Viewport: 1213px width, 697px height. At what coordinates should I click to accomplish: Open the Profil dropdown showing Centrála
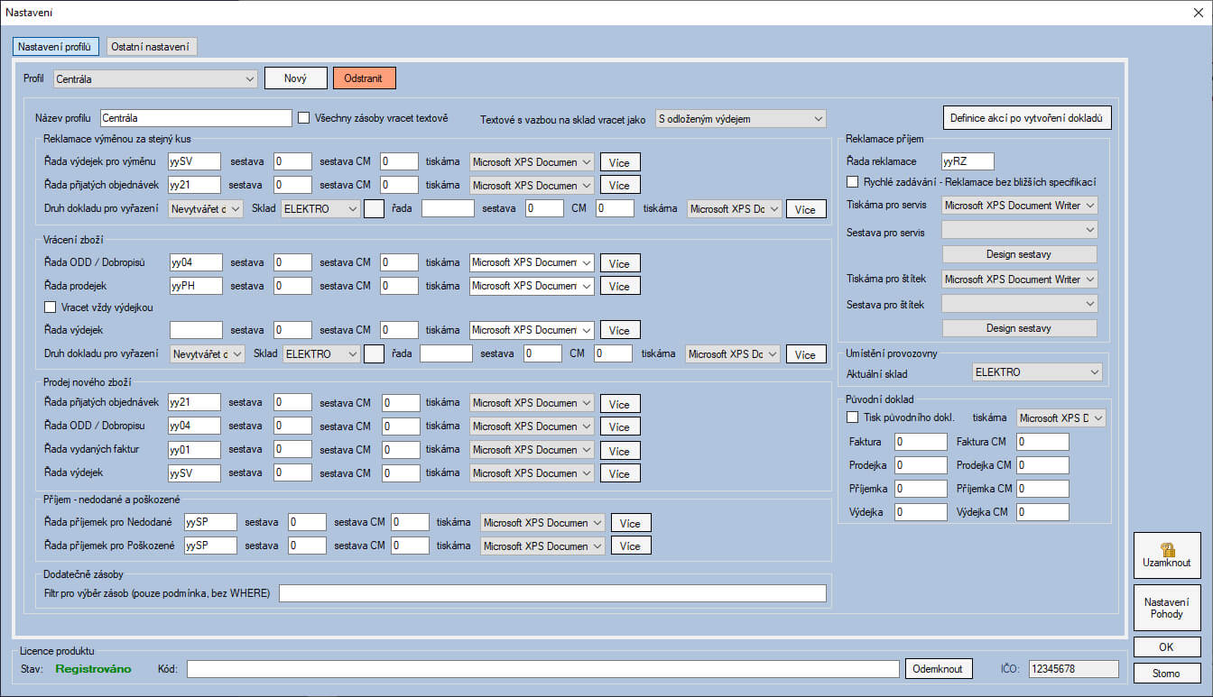click(x=155, y=79)
